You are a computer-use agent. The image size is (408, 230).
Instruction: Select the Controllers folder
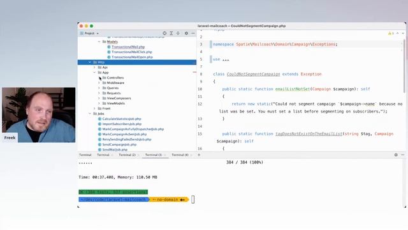[115, 78]
